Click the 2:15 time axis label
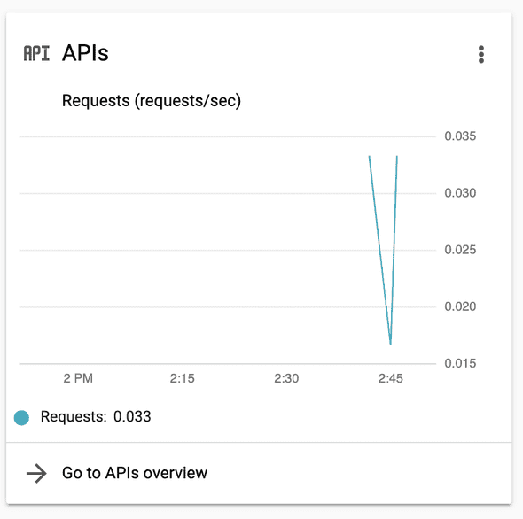 tap(182, 378)
